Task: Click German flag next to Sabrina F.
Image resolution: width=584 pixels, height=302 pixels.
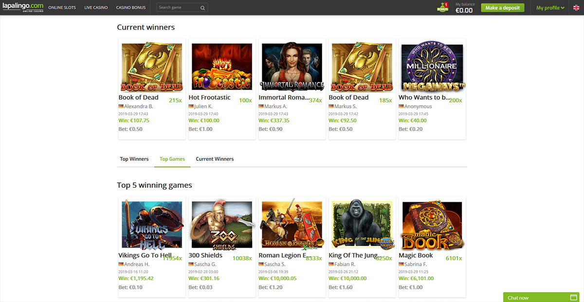Action: coord(401,264)
